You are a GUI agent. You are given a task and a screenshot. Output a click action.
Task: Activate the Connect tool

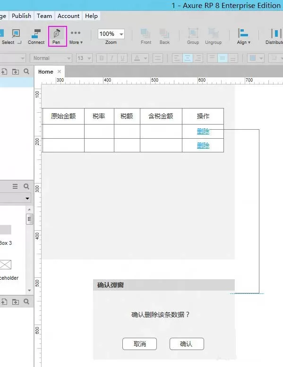point(36,36)
